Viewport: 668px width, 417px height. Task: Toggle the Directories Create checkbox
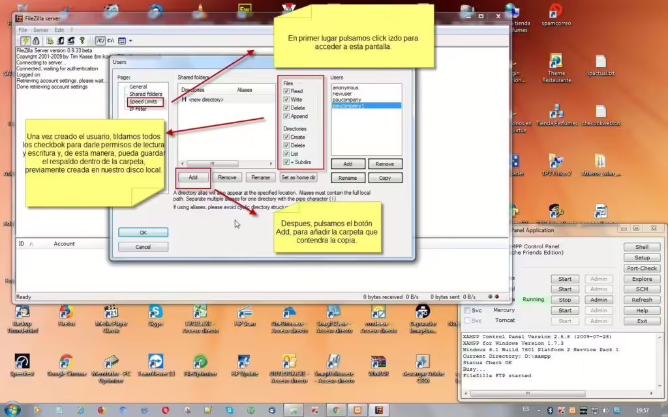coord(286,137)
